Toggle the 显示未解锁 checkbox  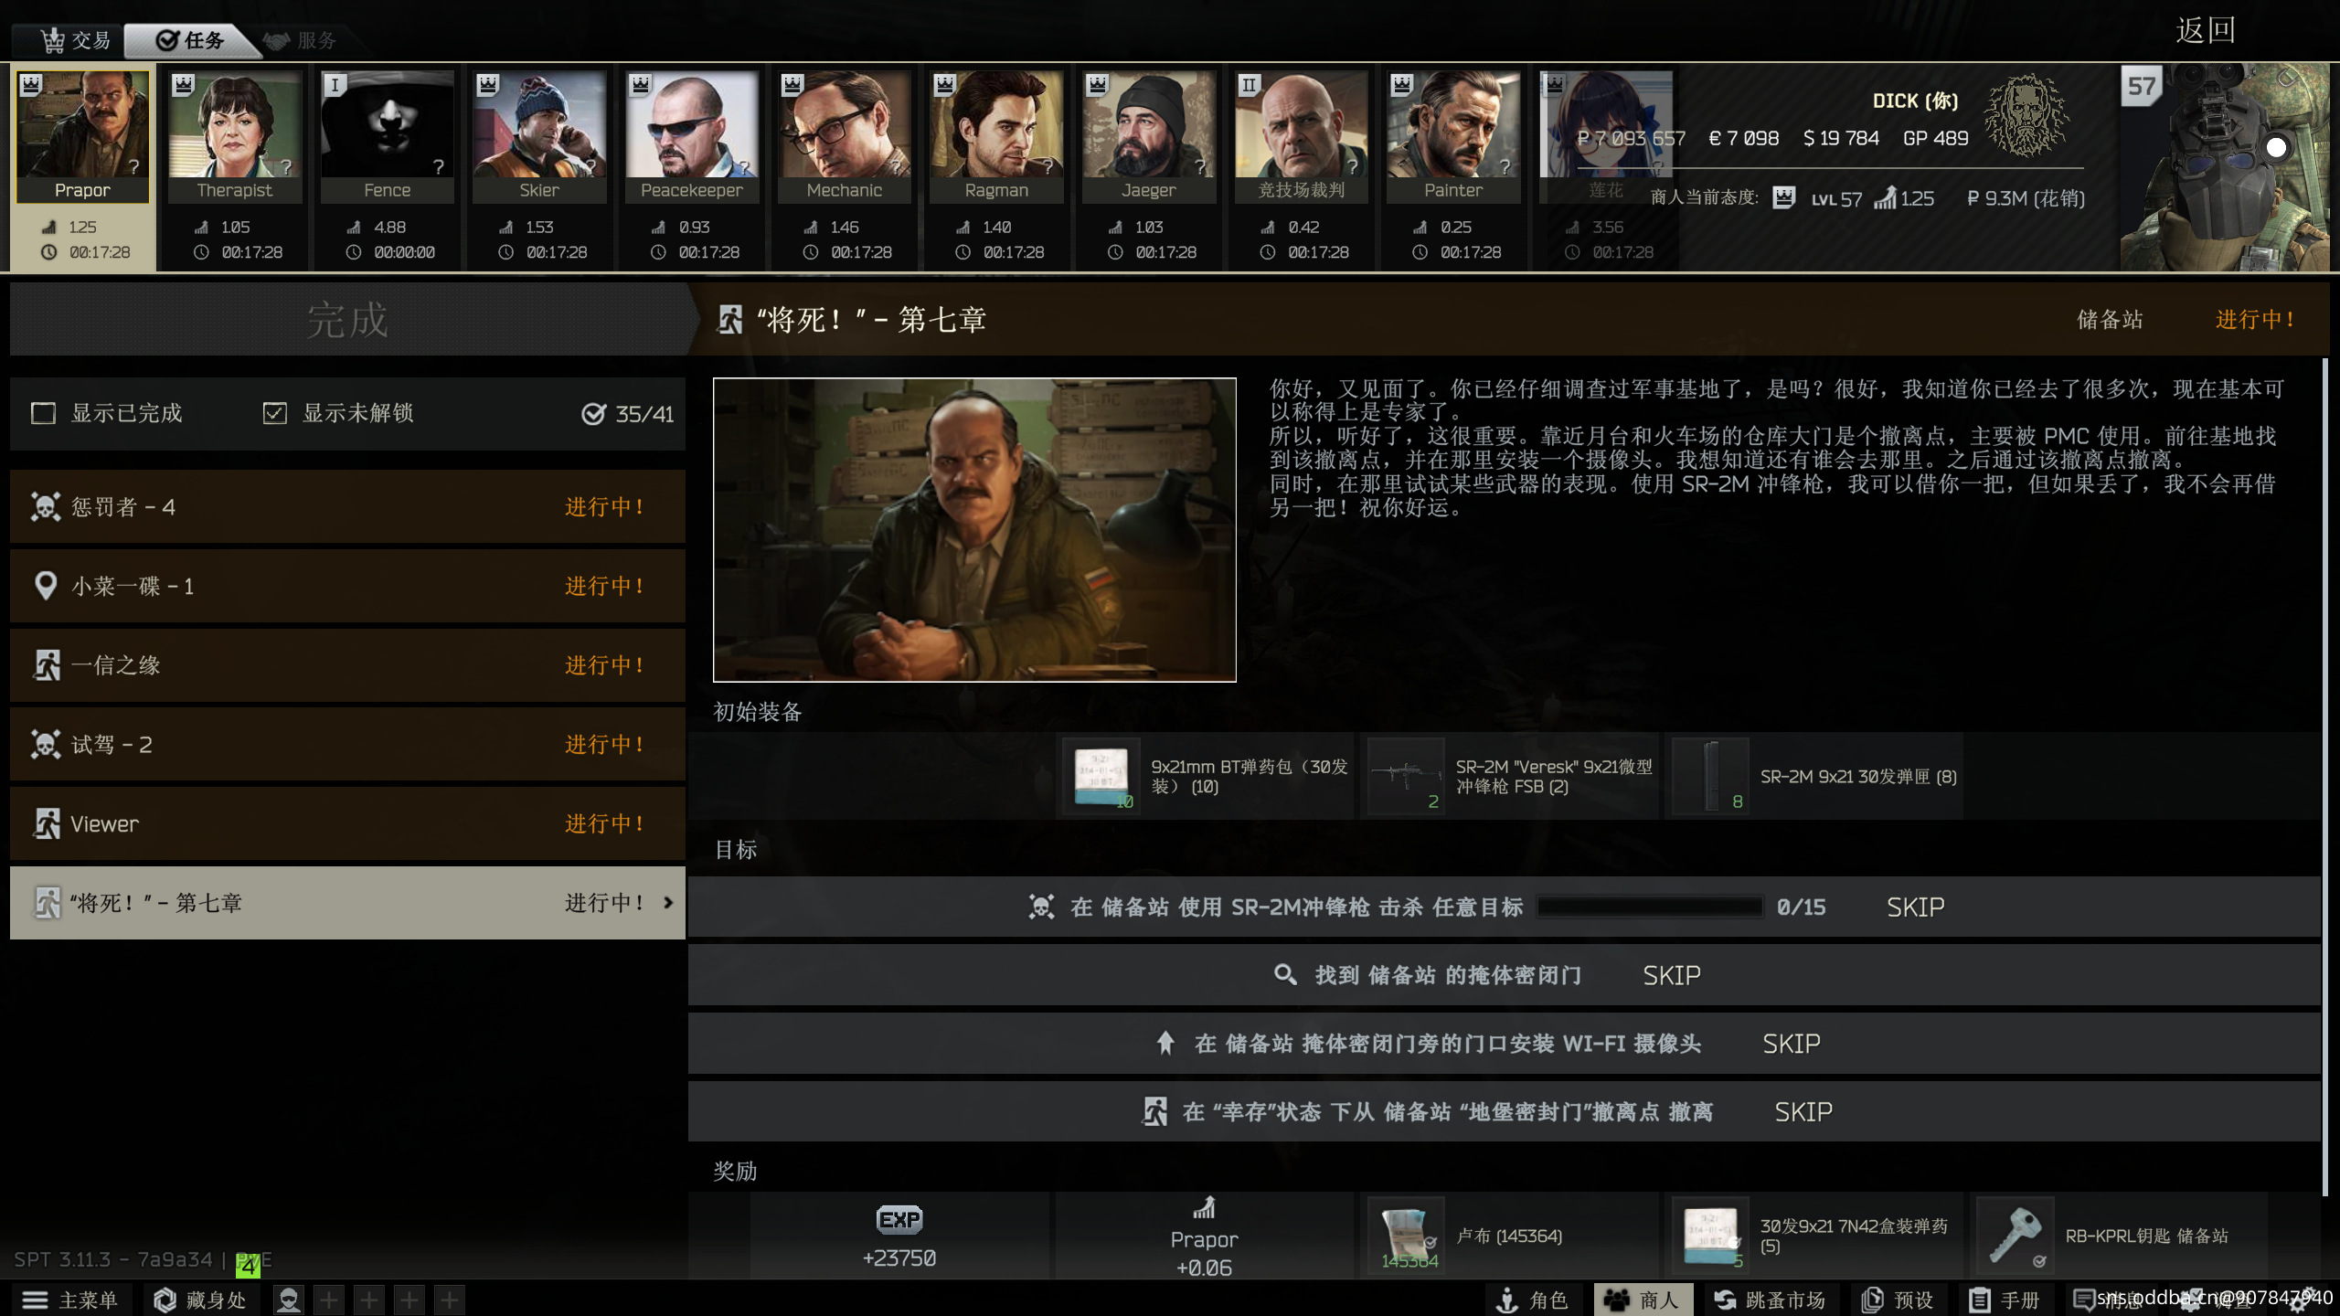[274, 413]
